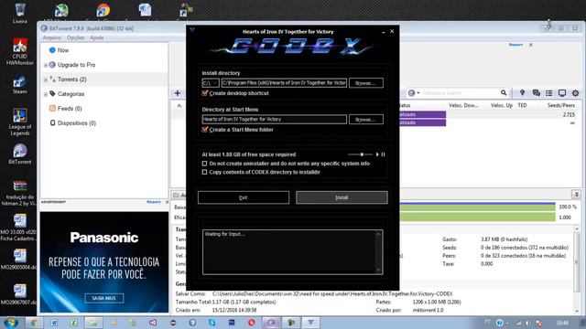Open League of Legends desktop icon
The height and width of the screenshot is (329, 586).
[x=20, y=122]
